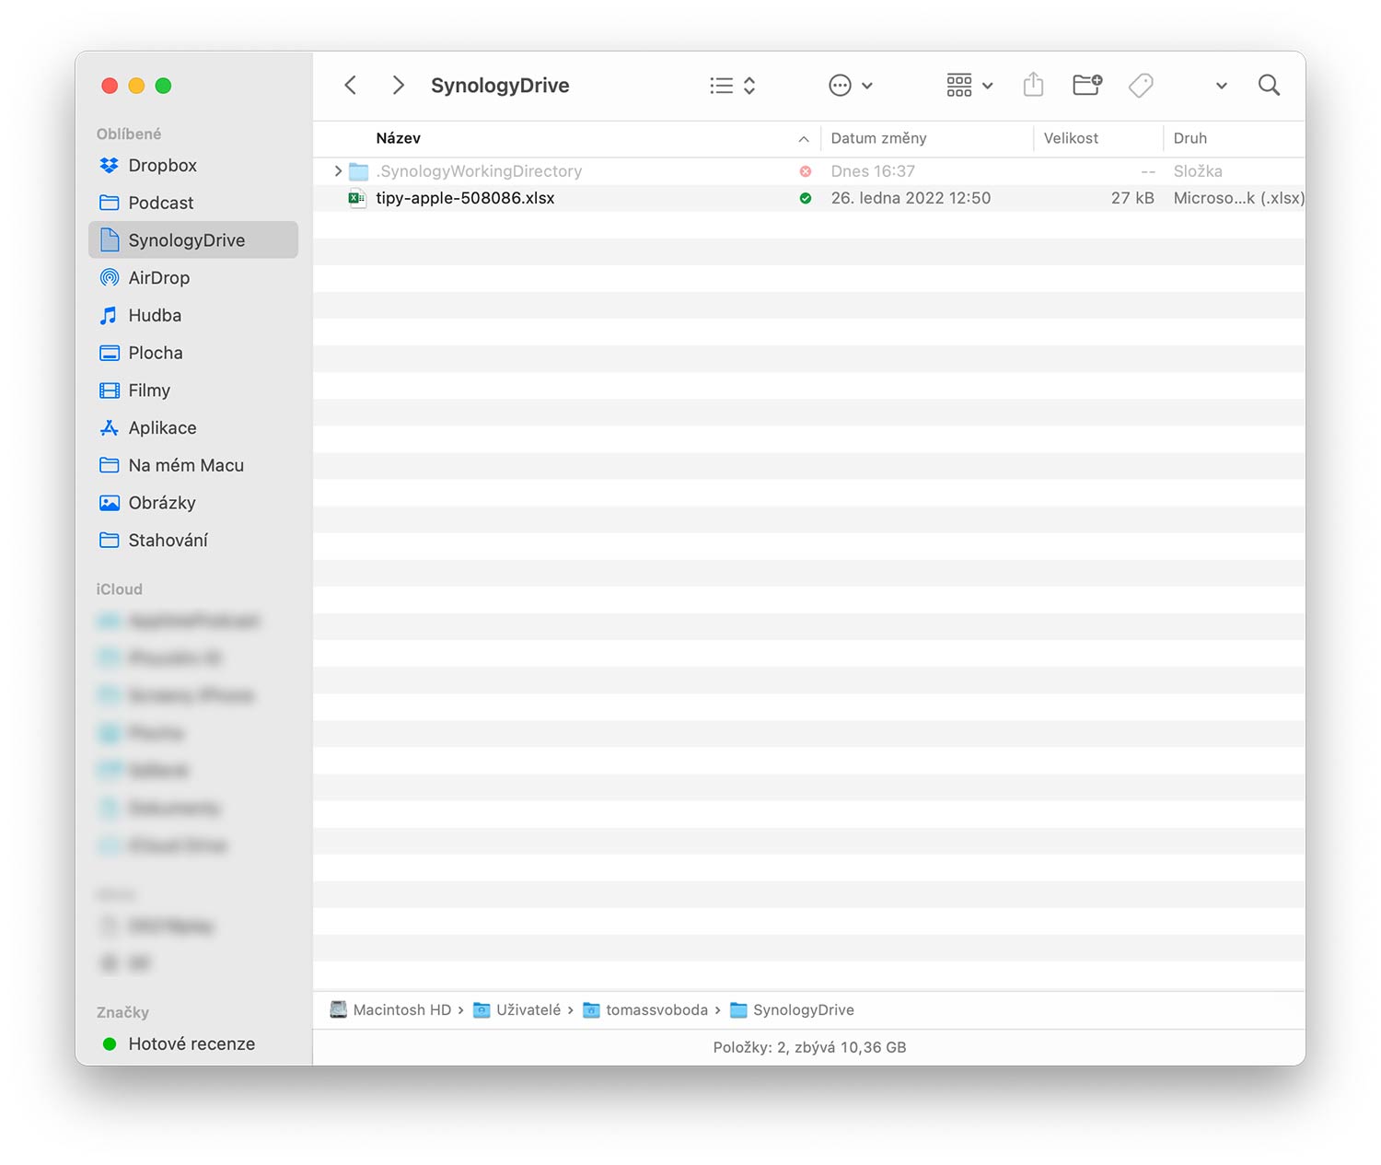Viewport: 1381px width, 1165px height.
Task: Go forward with the right arrow button
Action: (398, 86)
